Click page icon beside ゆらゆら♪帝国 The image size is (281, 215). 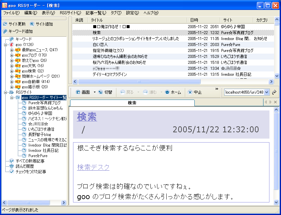pos(24,113)
